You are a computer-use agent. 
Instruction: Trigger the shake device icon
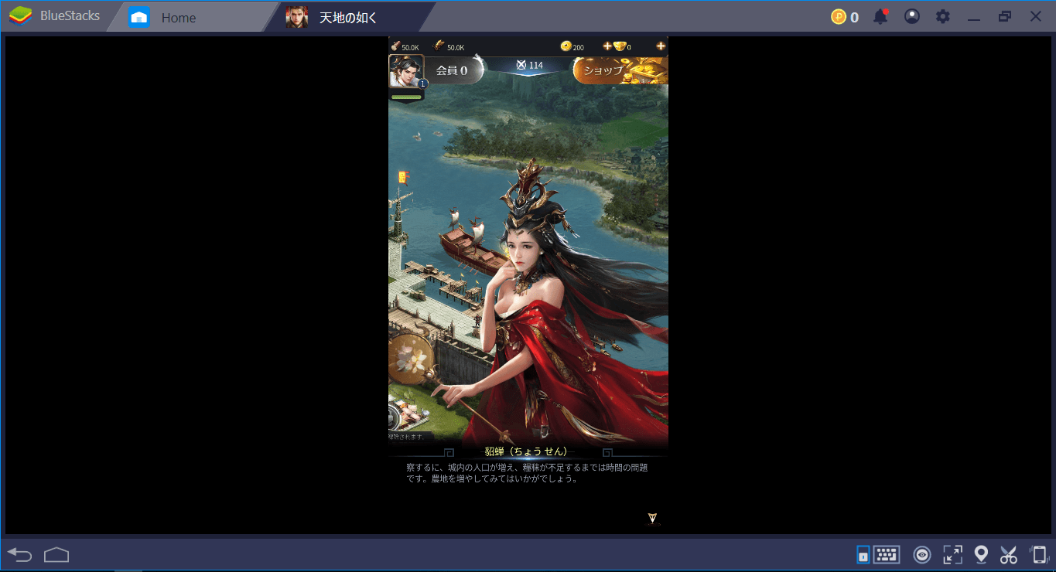click(1038, 554)
